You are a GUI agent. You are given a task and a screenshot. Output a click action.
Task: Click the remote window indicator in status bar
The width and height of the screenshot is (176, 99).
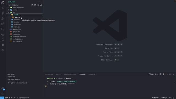click(x=2, y=98)
